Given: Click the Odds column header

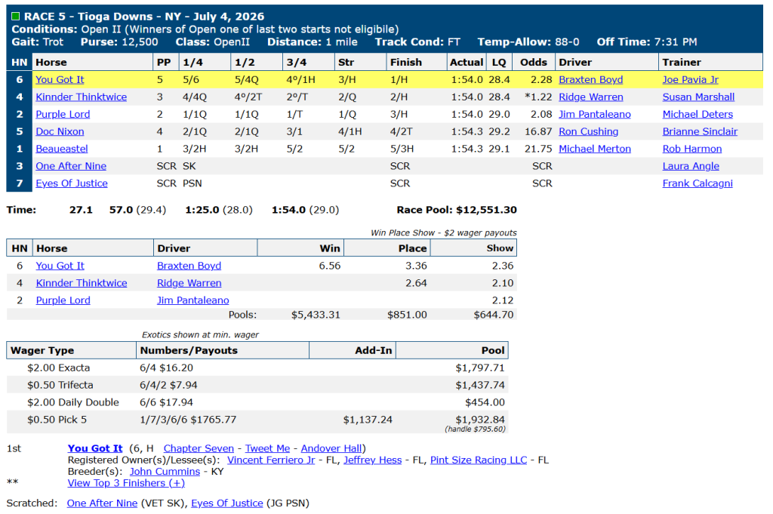Looking at the screenshot, I should (x=534, y=62).
